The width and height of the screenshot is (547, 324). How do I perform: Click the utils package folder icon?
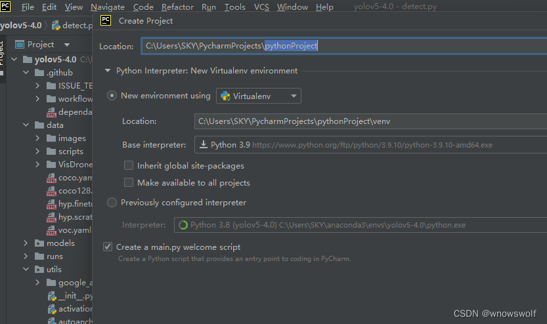click(x=39, y=270)
